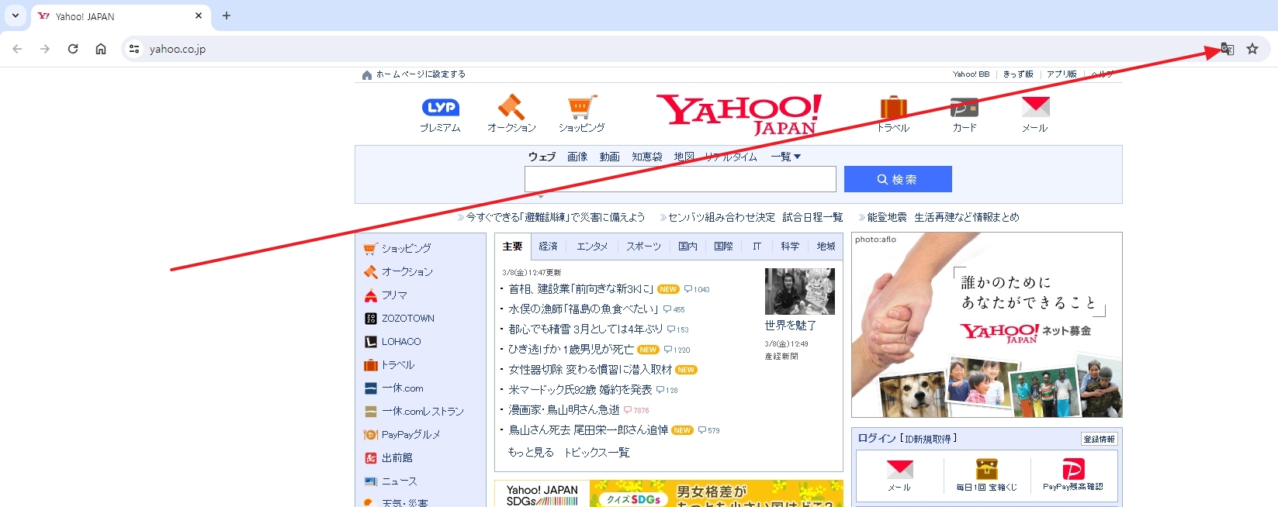Click 登録情報 button

[1100, 439]
